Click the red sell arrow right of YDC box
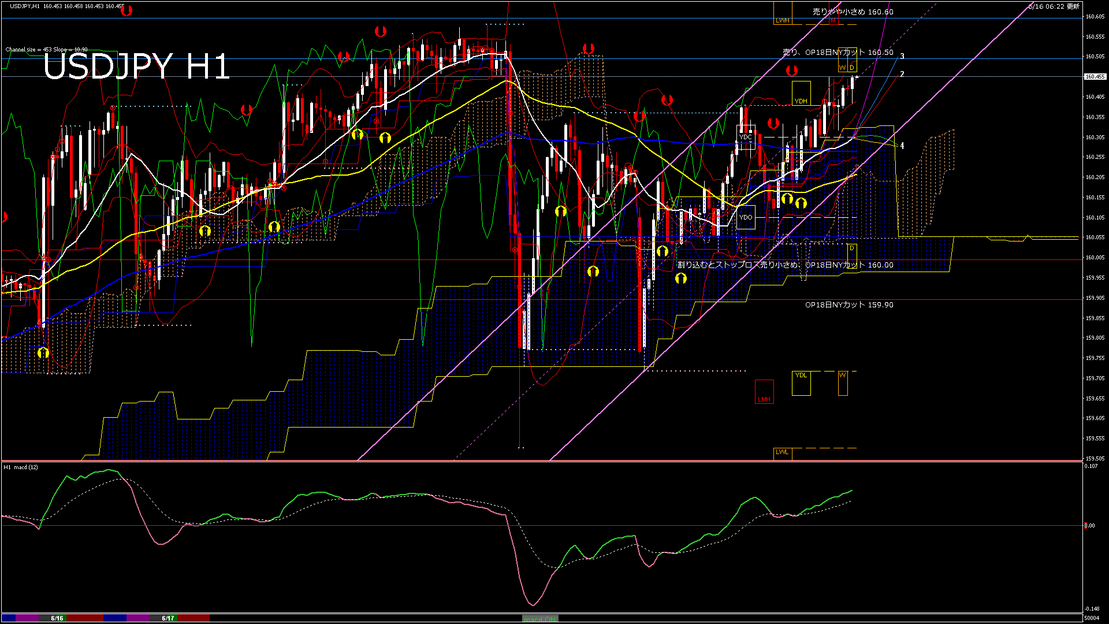The image size is (1109, 624). coord(773,124)
